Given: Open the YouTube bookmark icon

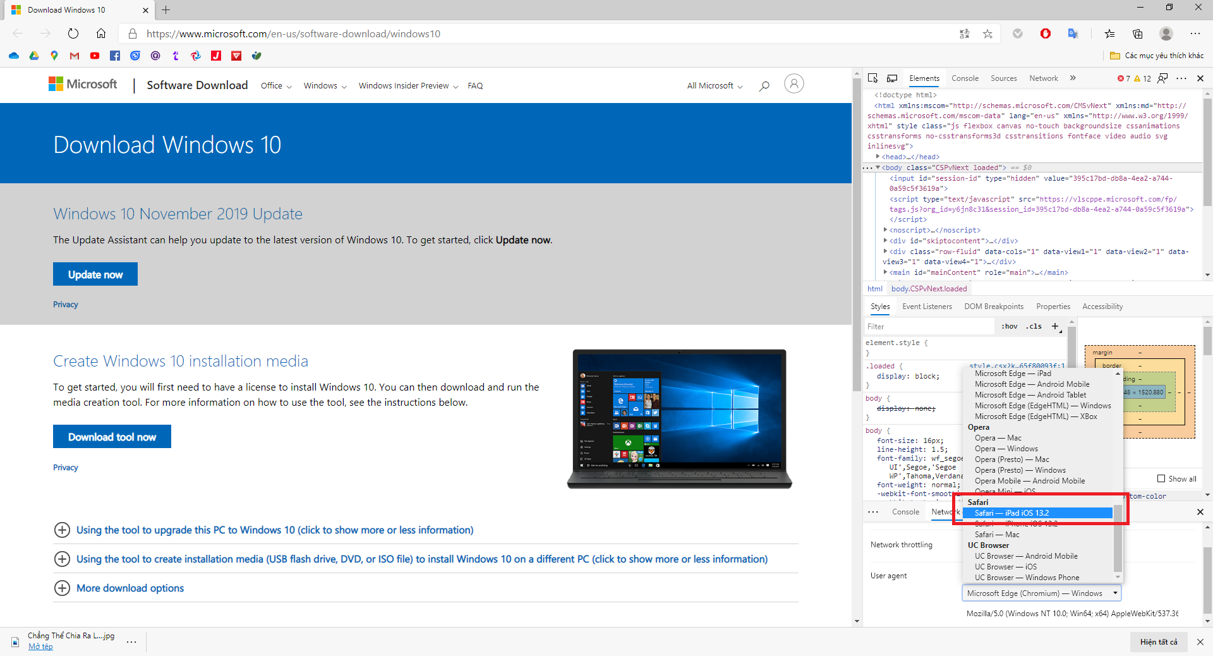Looking at the screenshot, I should point(95,56).
